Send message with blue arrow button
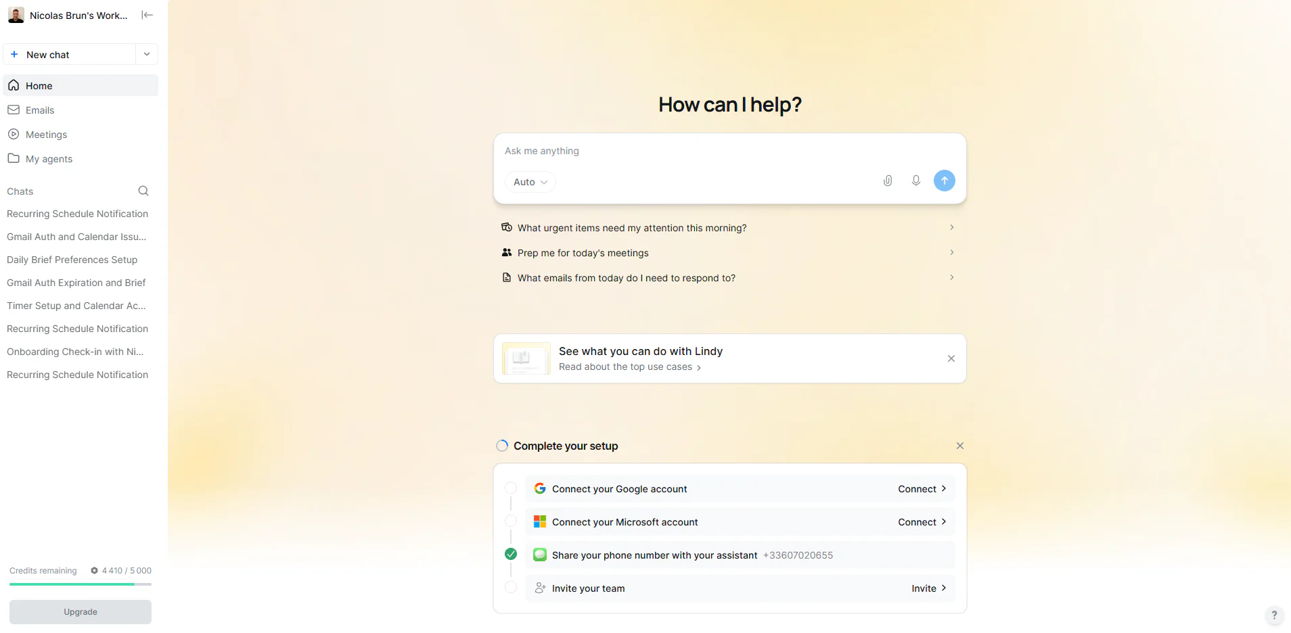The height and width of the screenshot is (633, 1291). (x=945, y=181)
